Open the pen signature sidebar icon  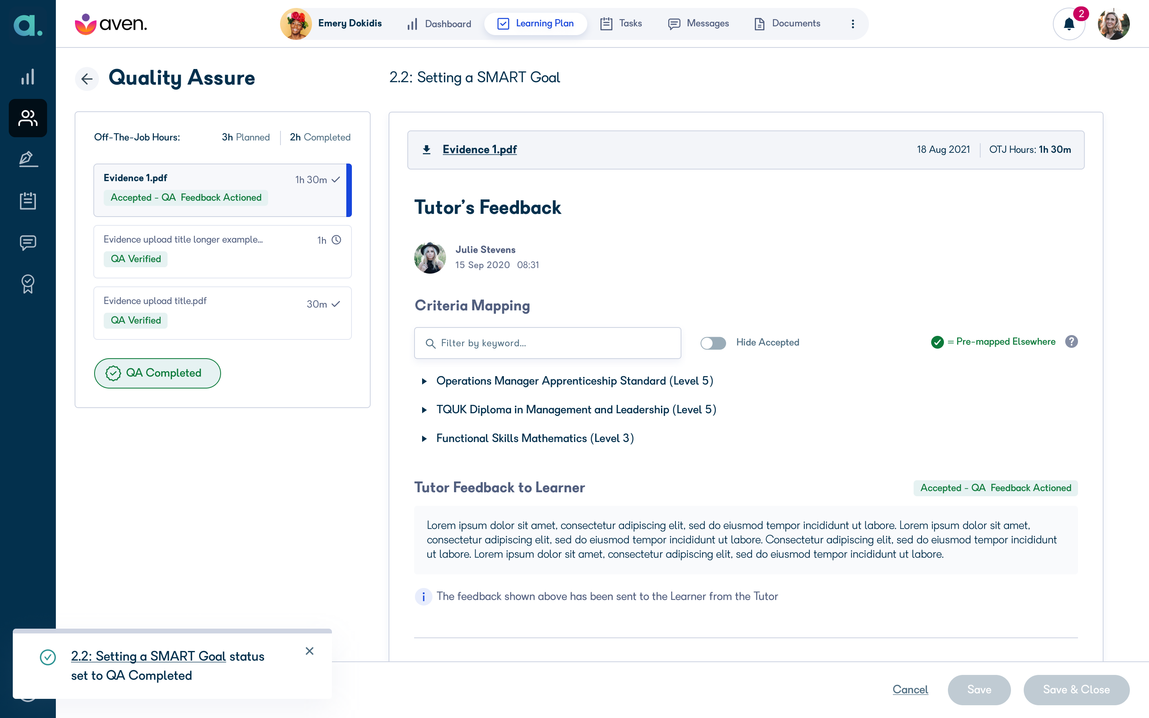(28, 159)
